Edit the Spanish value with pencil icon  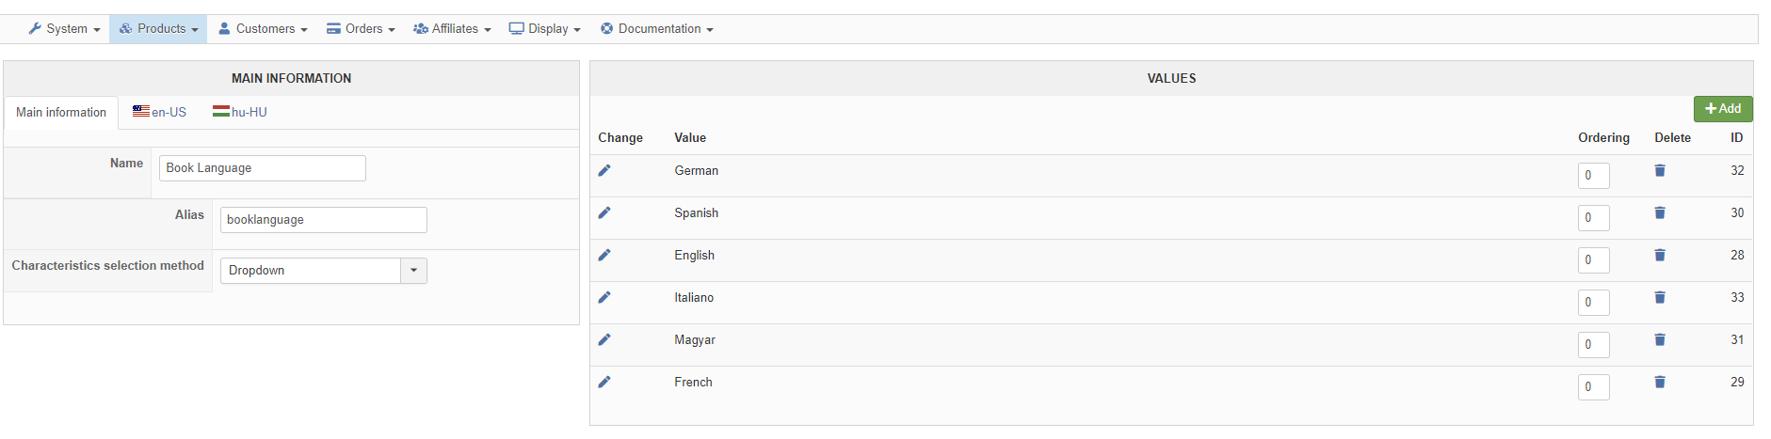pos(604,212)
